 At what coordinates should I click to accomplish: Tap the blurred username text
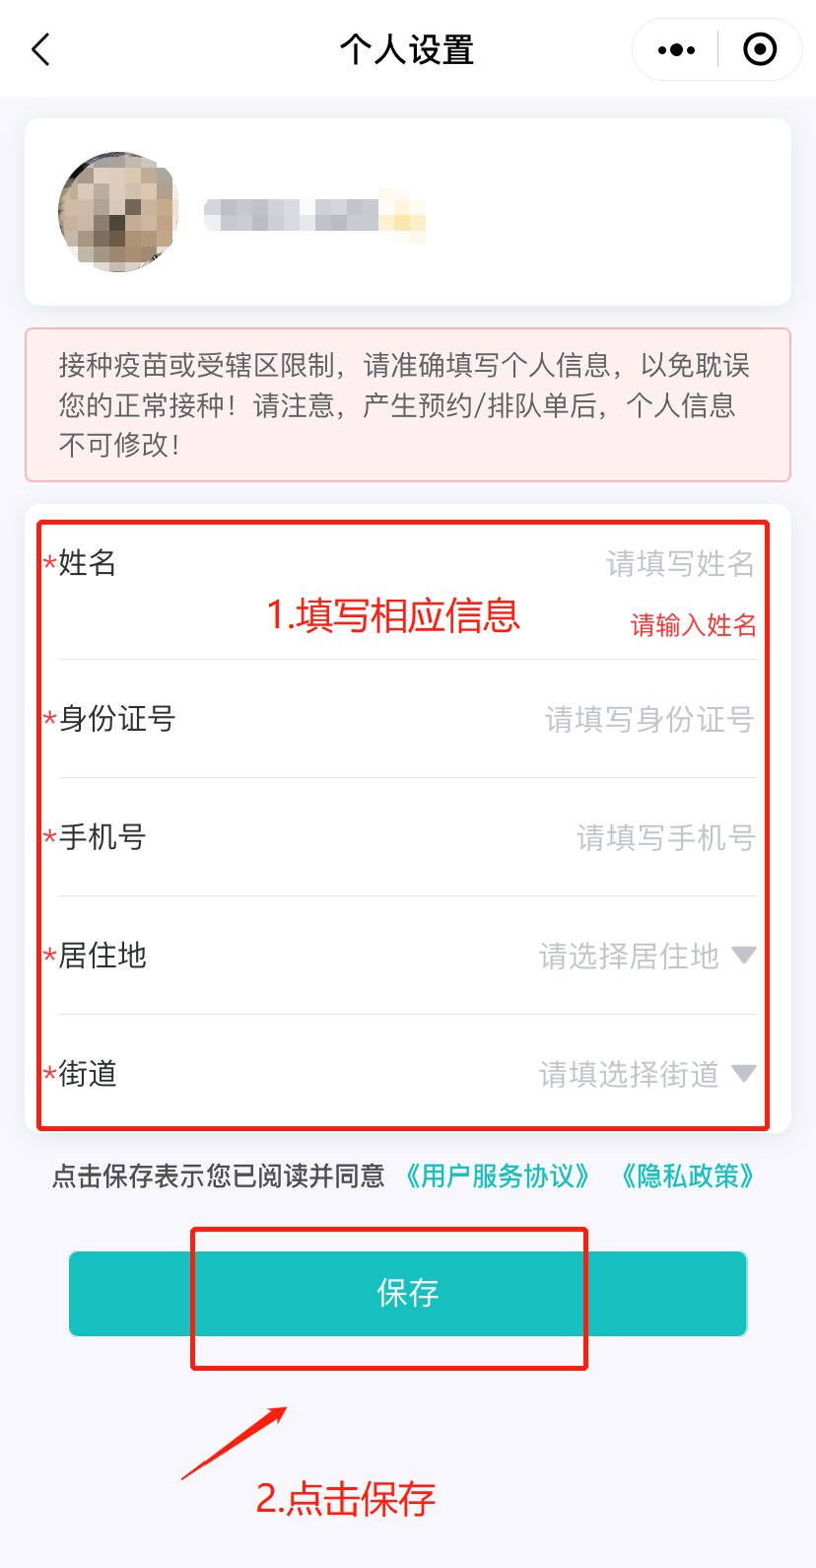coord(314,214)
